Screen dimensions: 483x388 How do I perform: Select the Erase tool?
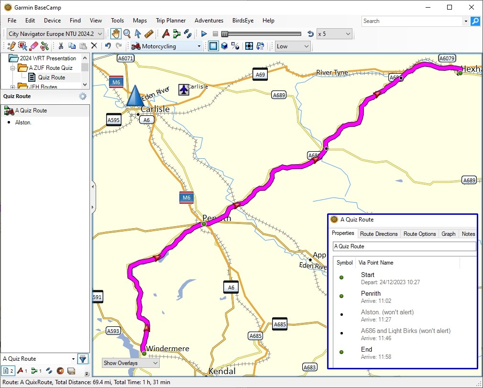[33, 46]
